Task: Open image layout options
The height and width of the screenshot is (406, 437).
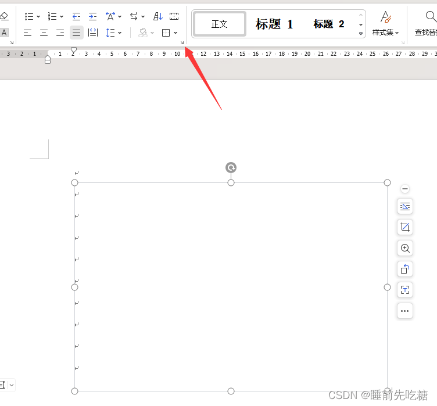Action: coord(404,206)
